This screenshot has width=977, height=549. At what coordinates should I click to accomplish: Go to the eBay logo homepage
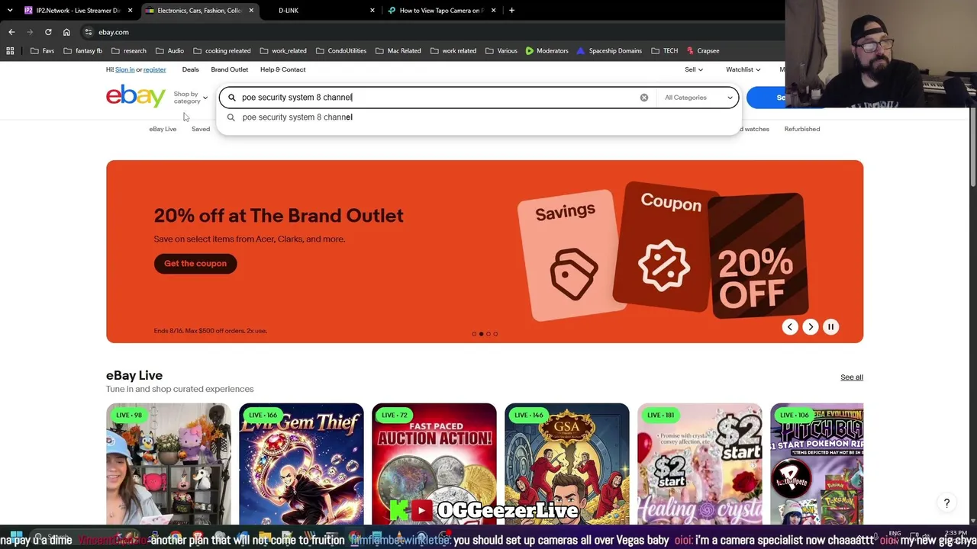[136, 97]
